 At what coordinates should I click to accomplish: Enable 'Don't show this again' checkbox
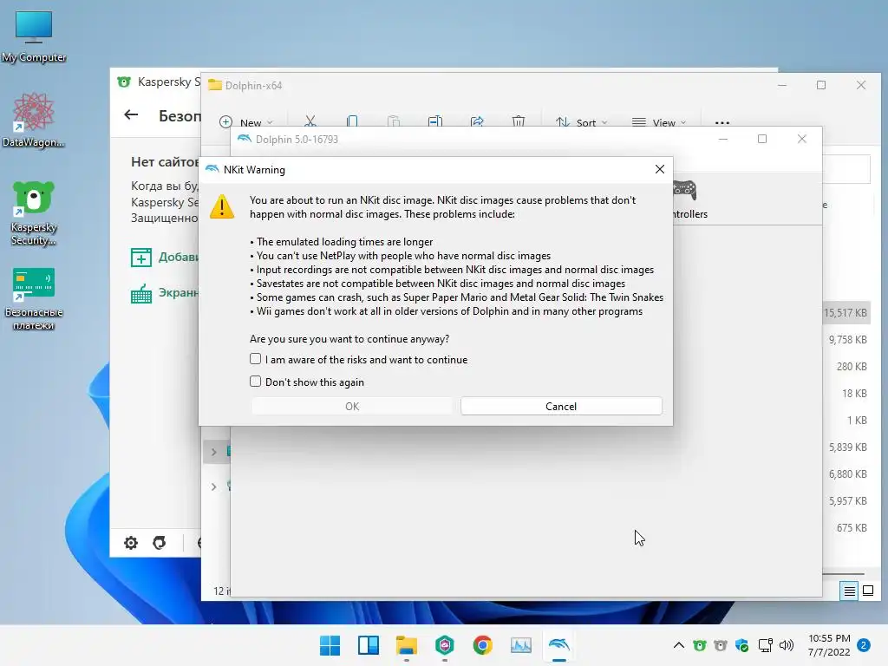pos(256,382)
